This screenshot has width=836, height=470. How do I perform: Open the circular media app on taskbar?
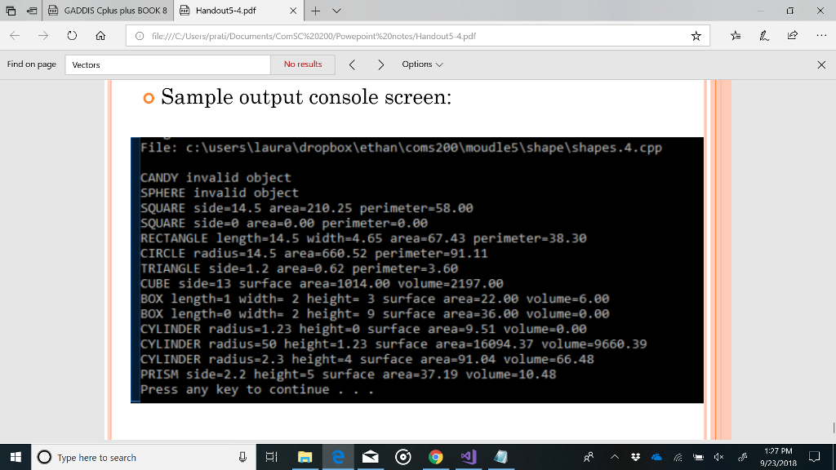[403, 457]
